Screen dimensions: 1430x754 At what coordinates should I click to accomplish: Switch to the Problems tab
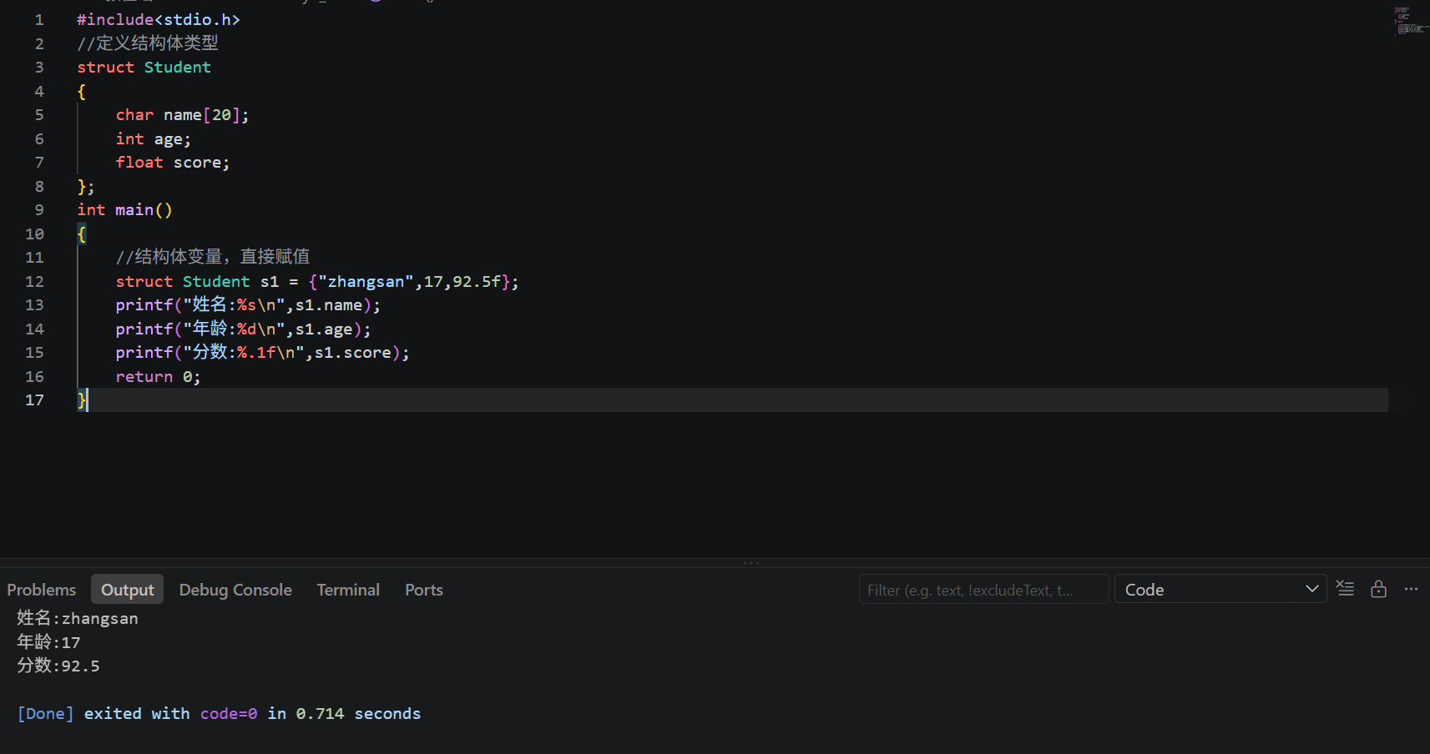[41, 590]
